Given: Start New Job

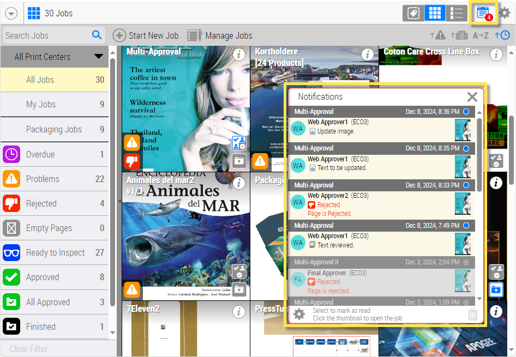Looking at the screenshot, I should [x=146, y=35].
